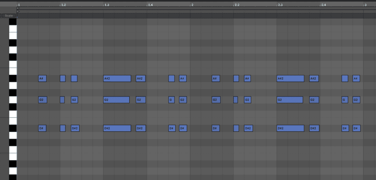
Task: Click the upper start marker triangle
Action: [18, 8]
